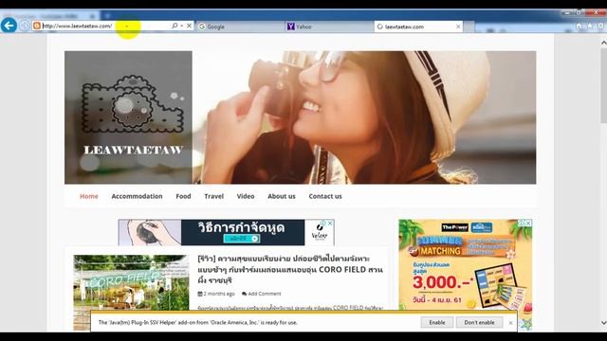Go to the Food section
Viewport: 607px width, 341px height.
click(183, 196)
